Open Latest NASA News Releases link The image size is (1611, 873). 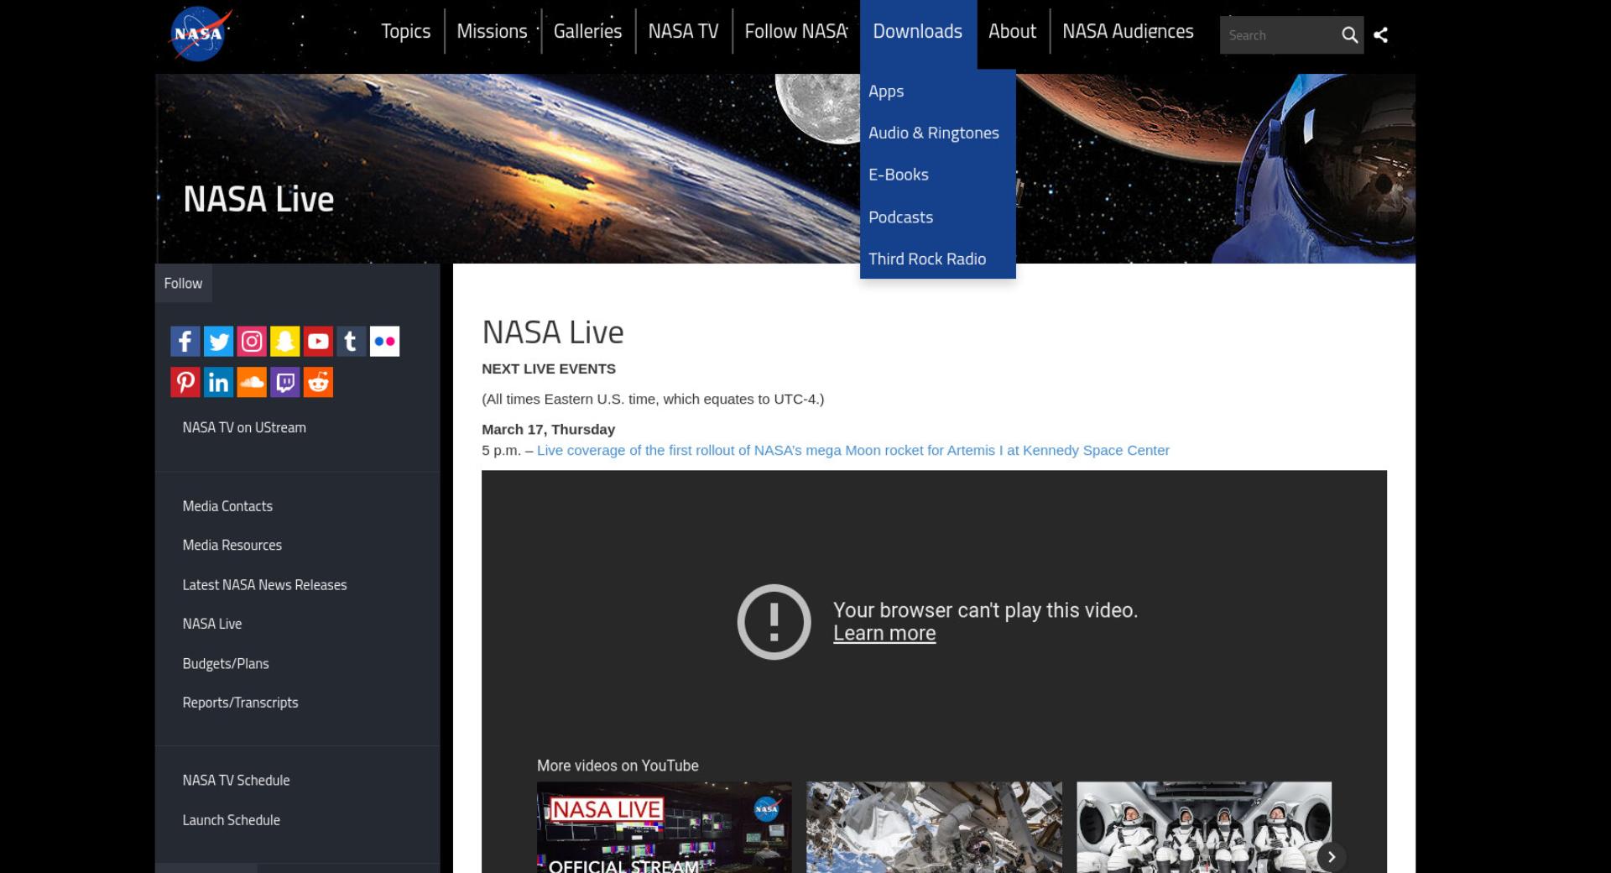pyautogui.click(x=264, y=585)
